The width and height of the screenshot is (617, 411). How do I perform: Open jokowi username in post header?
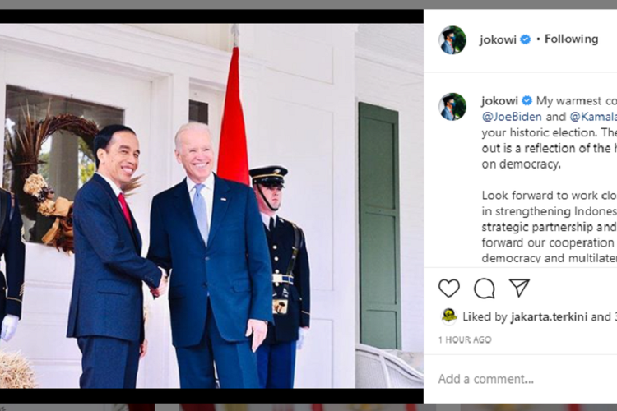point(498,39)
